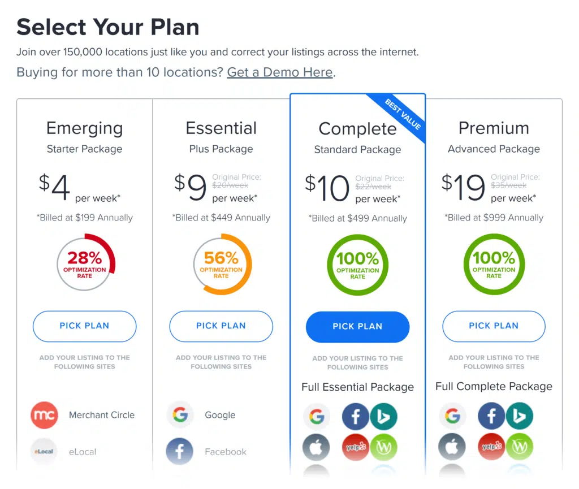Click the Merchant Circle icon
579x489 pixels.
pyautogui.click(x=44, y=415)
